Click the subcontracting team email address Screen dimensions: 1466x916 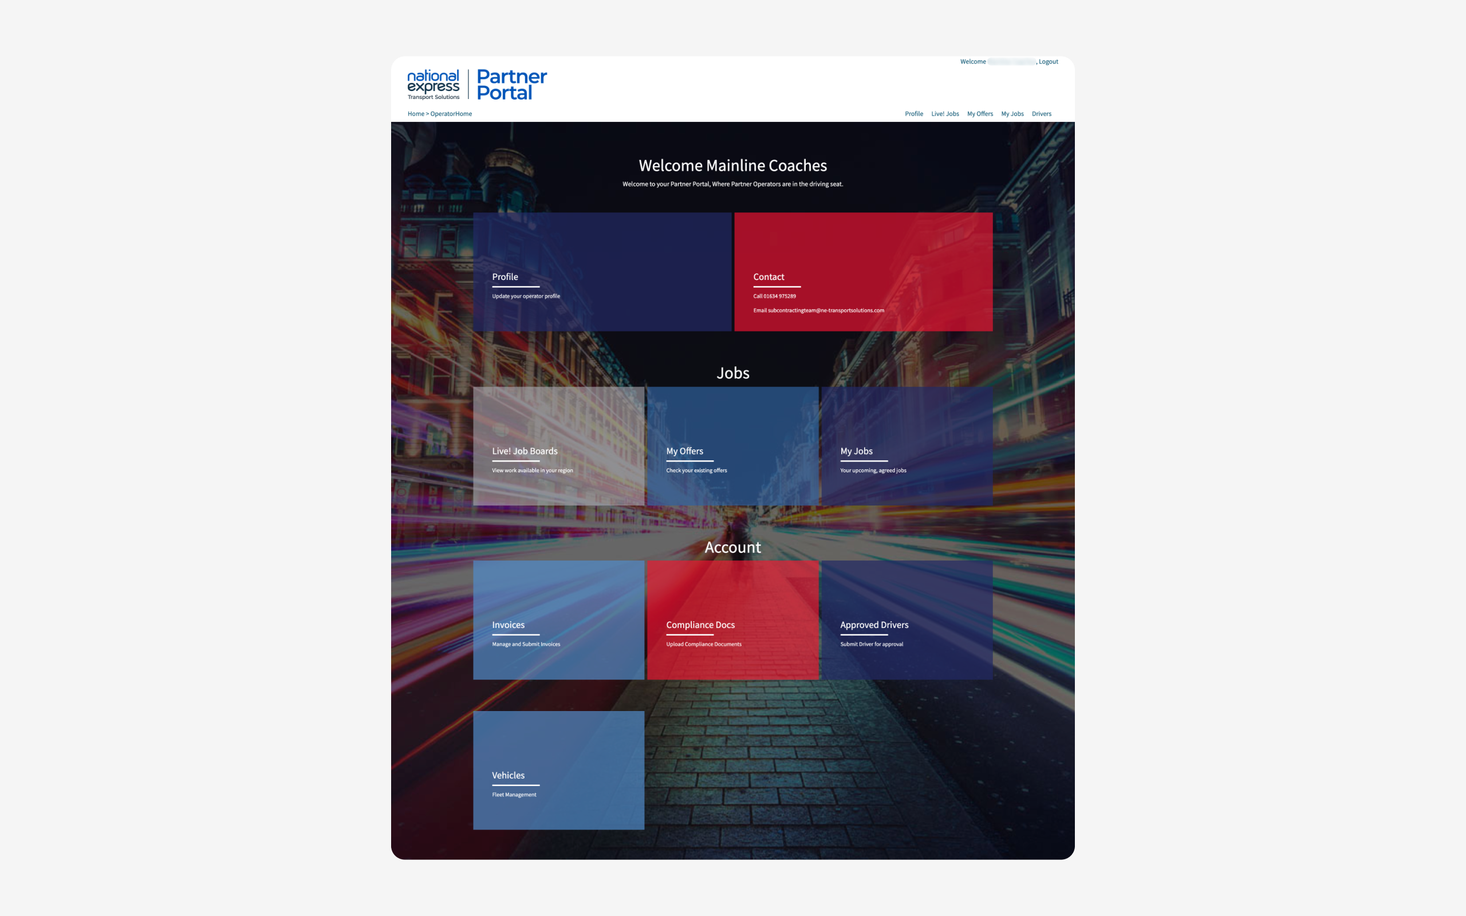(826, 311)
